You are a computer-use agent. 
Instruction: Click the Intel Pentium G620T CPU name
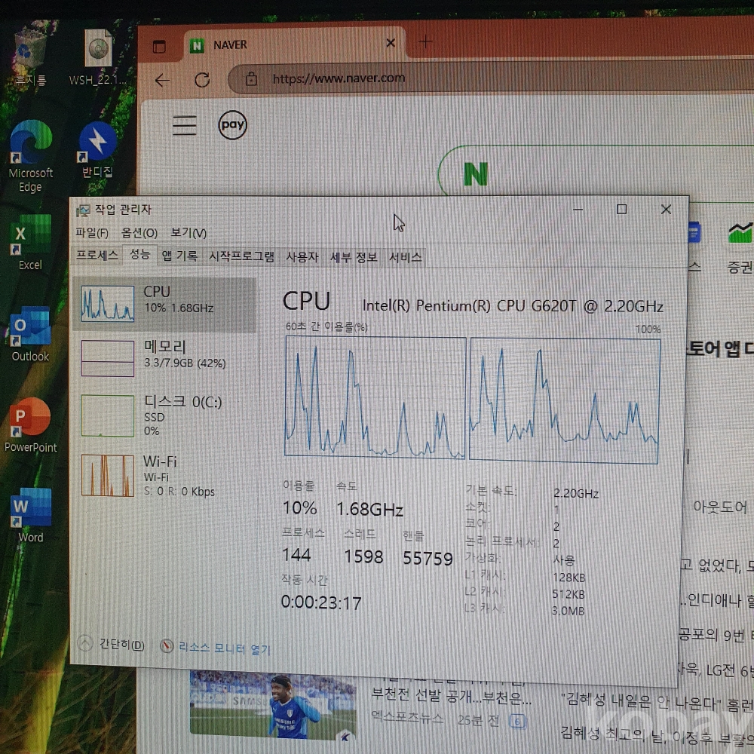pyautogui.click(x=513, y=306)
